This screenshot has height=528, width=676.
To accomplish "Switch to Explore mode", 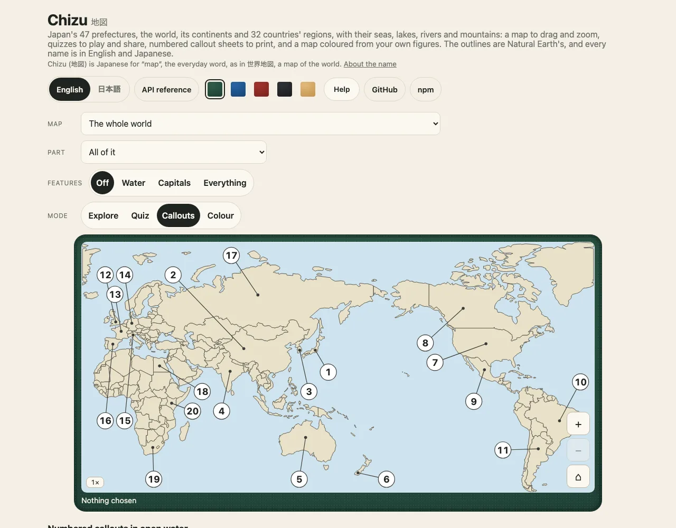I will 104,215.
